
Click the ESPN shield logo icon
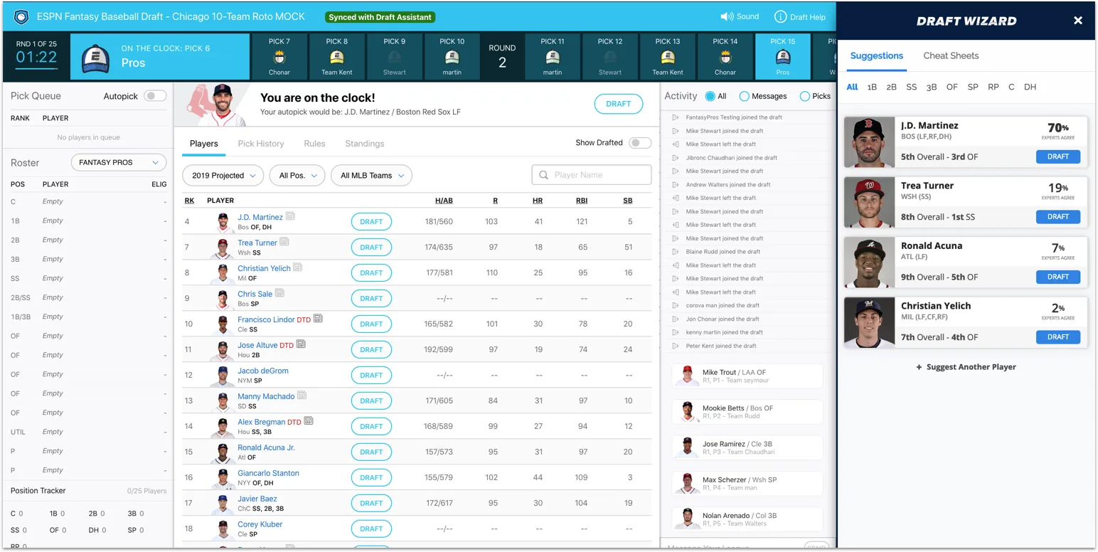coord(21,16)
